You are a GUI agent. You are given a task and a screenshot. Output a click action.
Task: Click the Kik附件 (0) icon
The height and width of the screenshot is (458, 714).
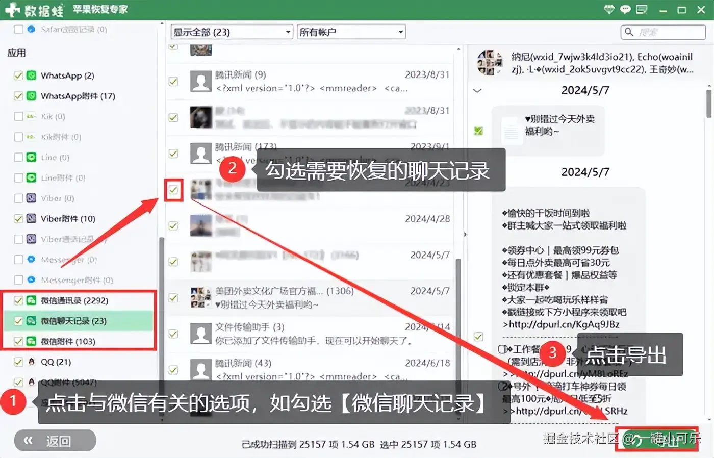point(31,137)
